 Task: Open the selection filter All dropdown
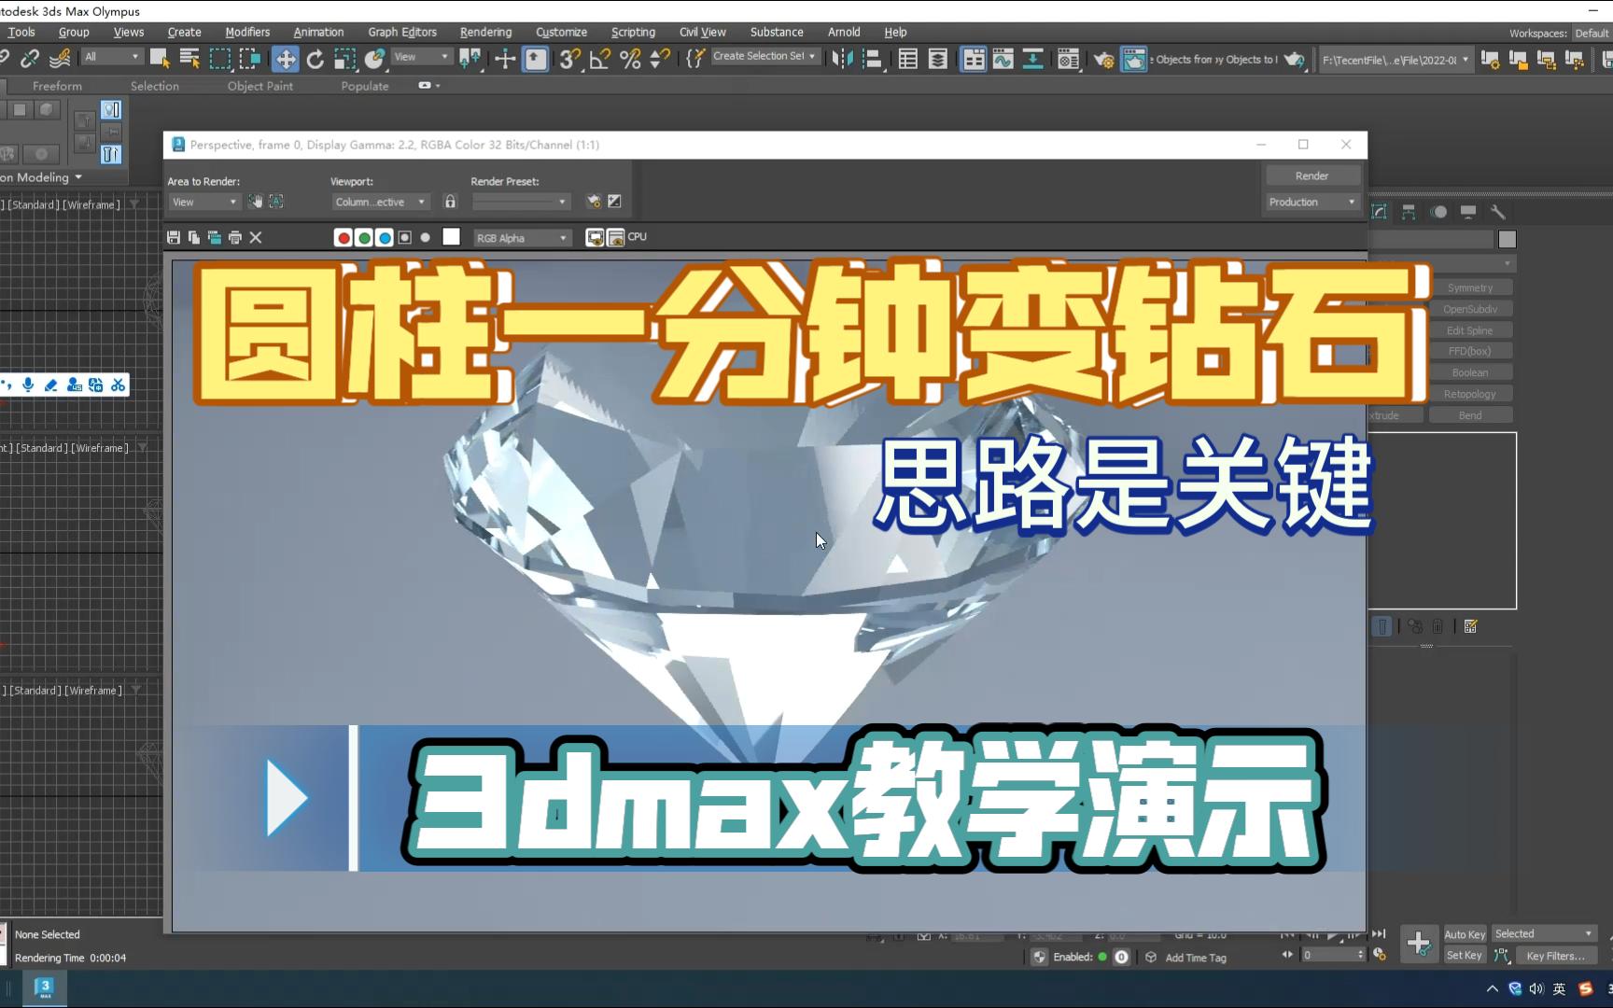tap(112, 57)
